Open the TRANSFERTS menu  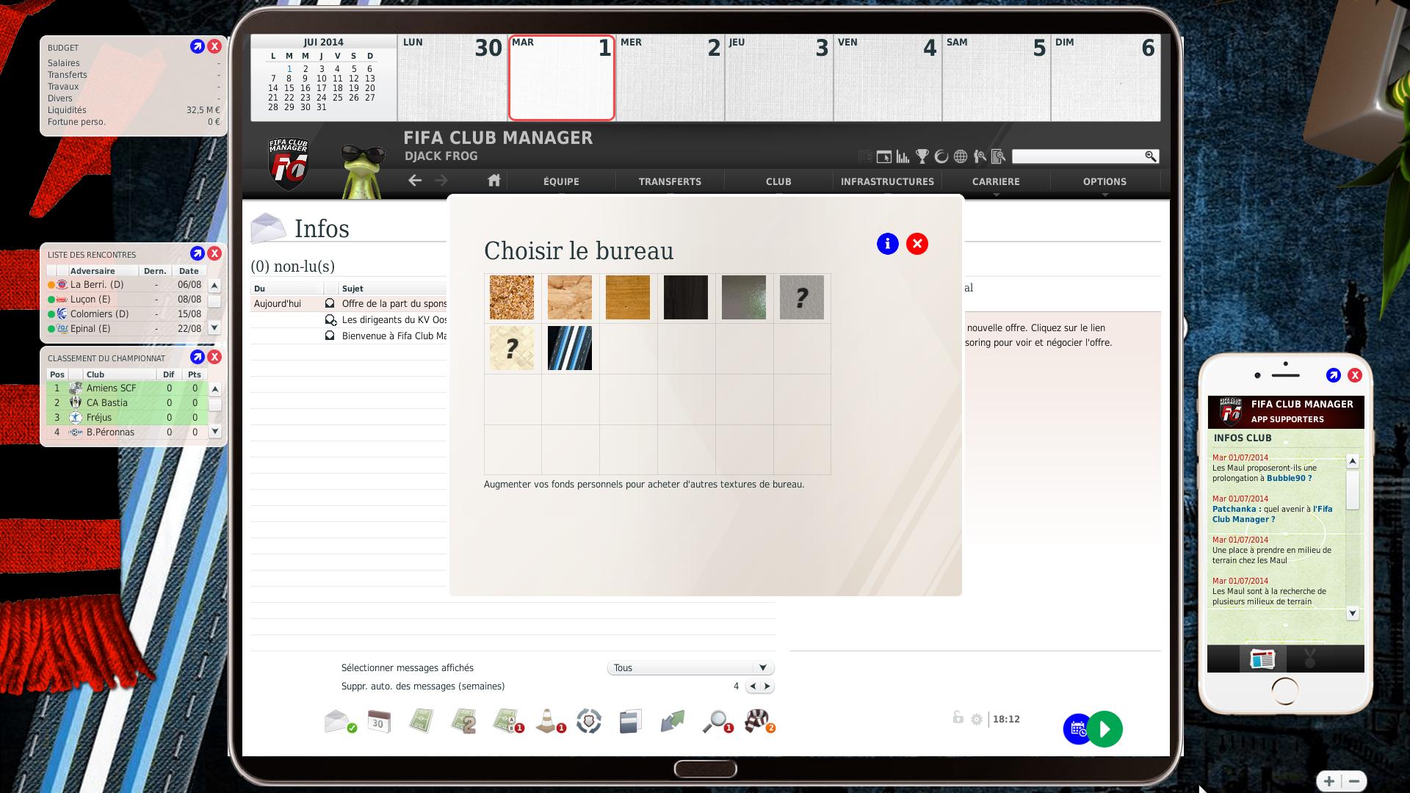click(x=670, y=181)
